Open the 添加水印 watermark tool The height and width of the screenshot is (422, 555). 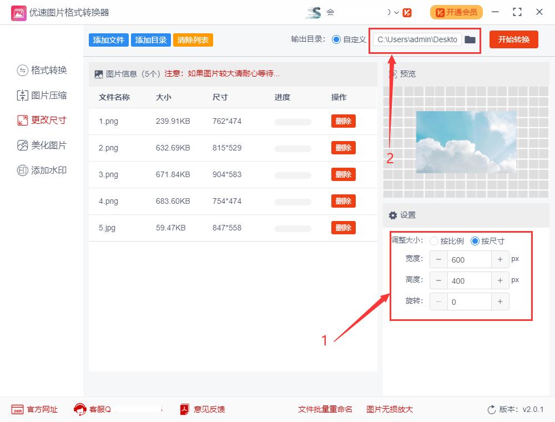point(42,170)
